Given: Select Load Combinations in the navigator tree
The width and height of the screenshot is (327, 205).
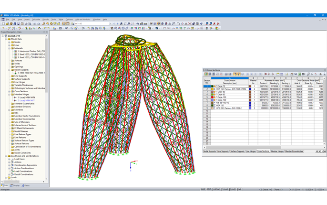Looking at the screenshot, I should pyautogui.click(x=23, y=172).
